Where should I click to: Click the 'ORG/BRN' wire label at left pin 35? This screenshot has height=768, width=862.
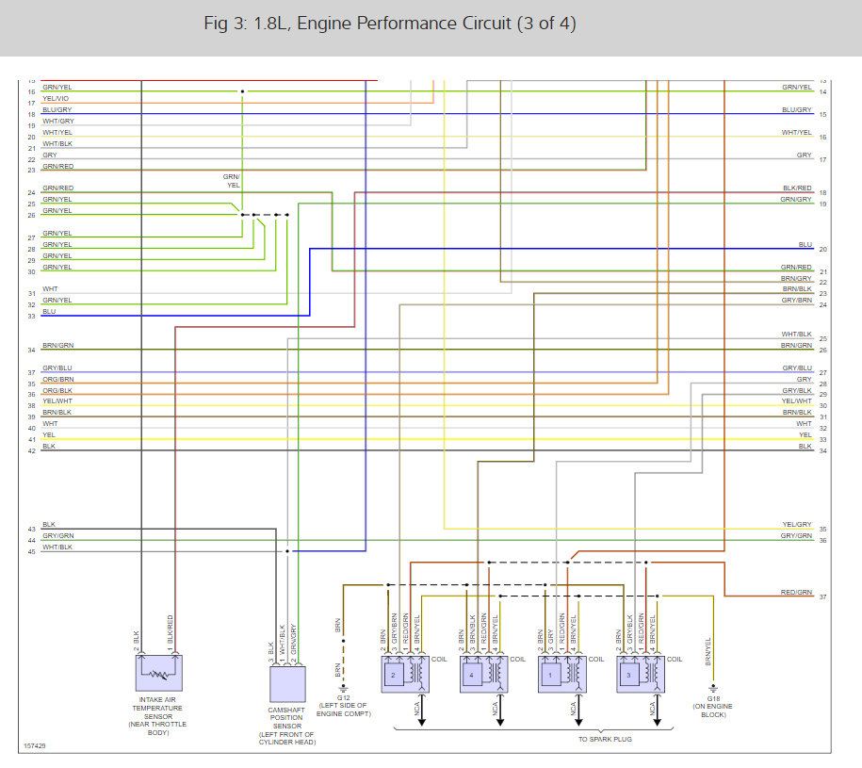point(57,380)
